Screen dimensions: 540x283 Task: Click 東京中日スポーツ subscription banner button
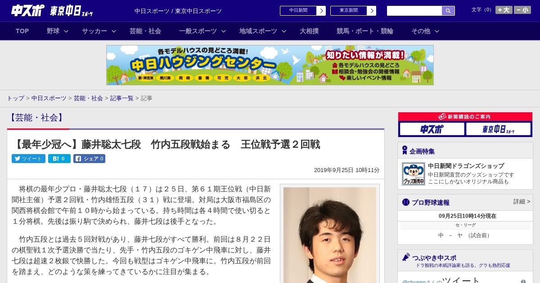tap(498, 129)
